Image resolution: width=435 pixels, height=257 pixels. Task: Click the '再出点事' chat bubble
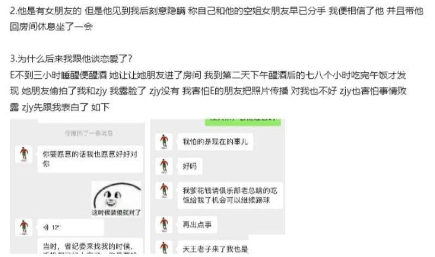point(197,224)
